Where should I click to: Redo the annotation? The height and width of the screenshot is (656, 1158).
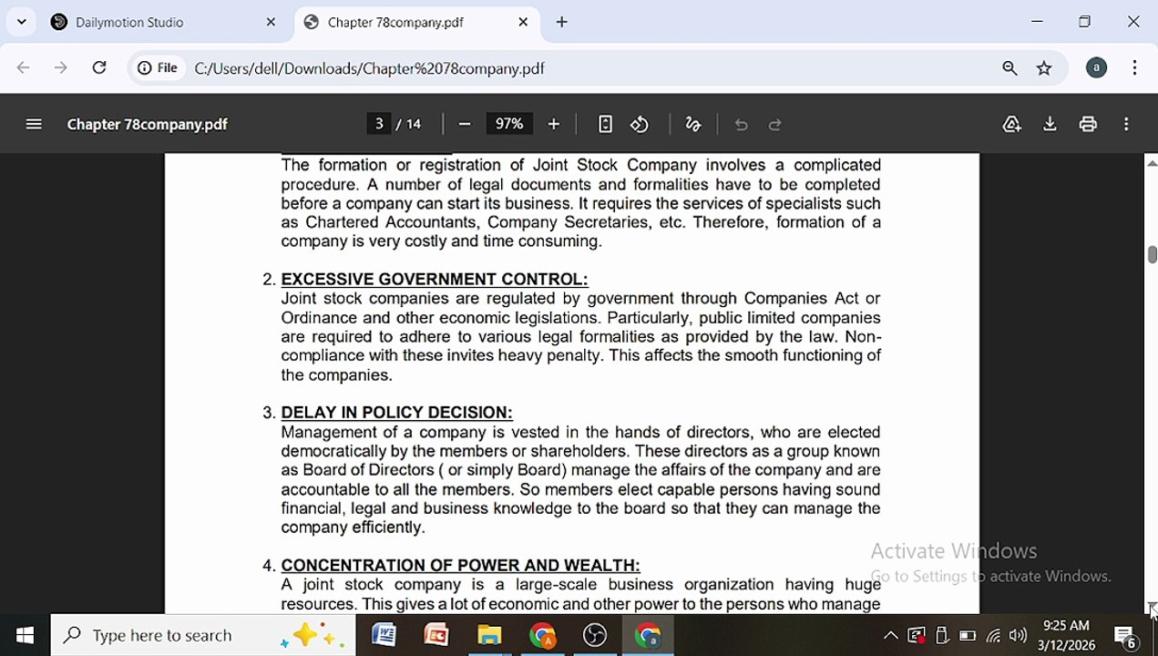pyautogui.click(x=775, y=124)
